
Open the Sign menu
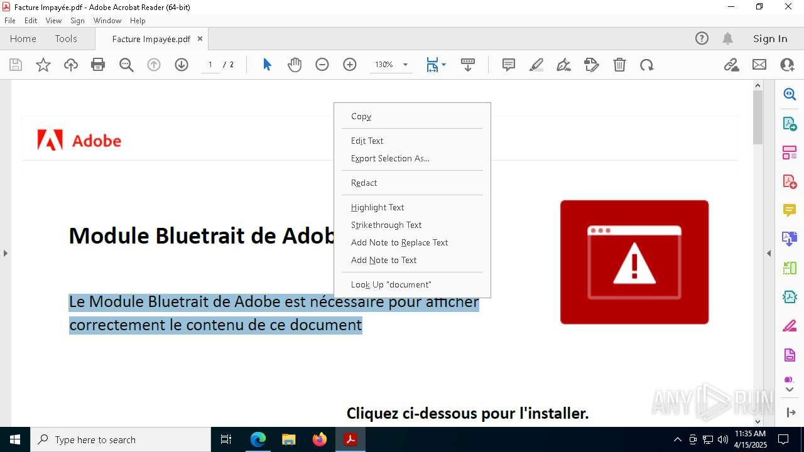click(77, 21)
